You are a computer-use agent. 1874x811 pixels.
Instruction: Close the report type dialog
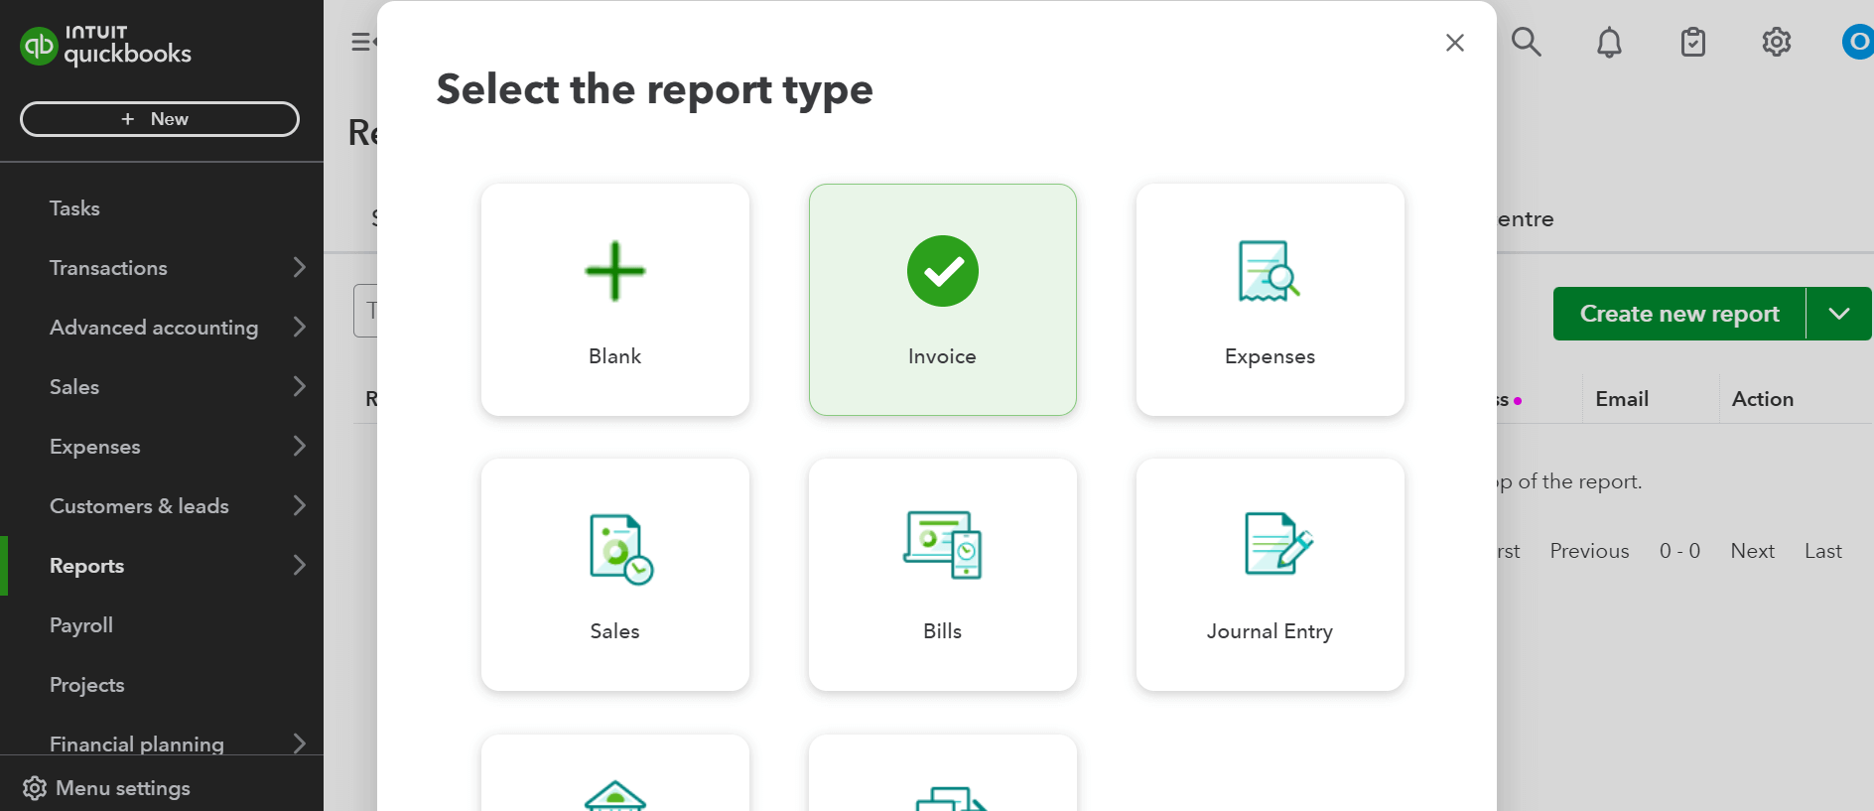click(1454, 43)
